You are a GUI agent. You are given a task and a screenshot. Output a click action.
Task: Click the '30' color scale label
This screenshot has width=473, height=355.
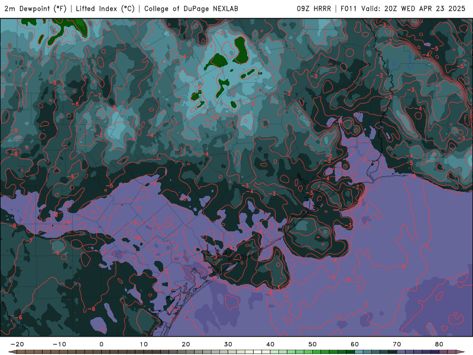(x=228, y=344)
